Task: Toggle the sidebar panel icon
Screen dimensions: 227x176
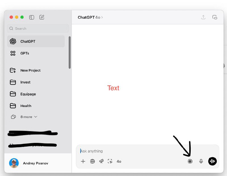Action: tap(32, 17)
